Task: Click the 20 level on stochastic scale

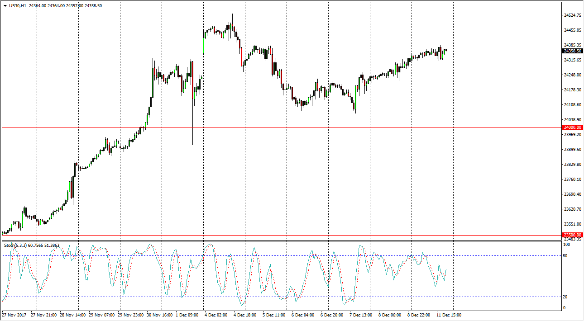Action: pyautogui.click(x=565, y=297)
